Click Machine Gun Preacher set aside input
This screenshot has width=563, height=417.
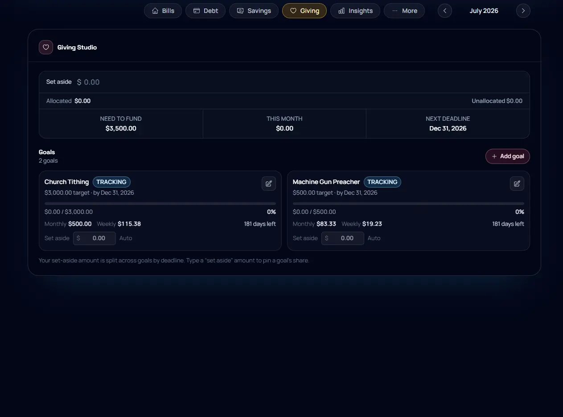(343, 238)
